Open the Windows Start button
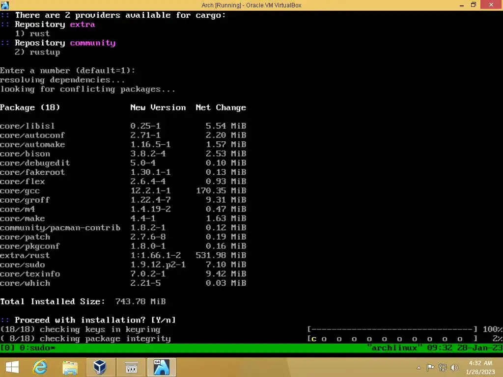Viewport: 503px width, 377px height. tap(12, 367)
